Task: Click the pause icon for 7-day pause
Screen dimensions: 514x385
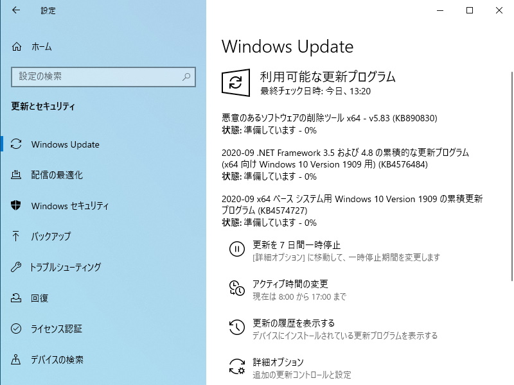Action: pos(236,249)
